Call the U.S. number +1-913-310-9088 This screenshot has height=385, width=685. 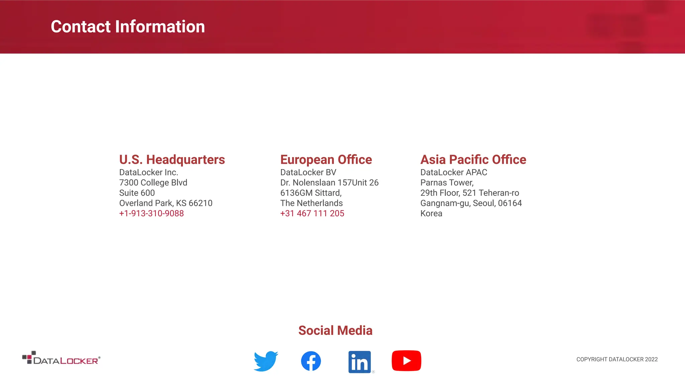(x=152, y=213)
